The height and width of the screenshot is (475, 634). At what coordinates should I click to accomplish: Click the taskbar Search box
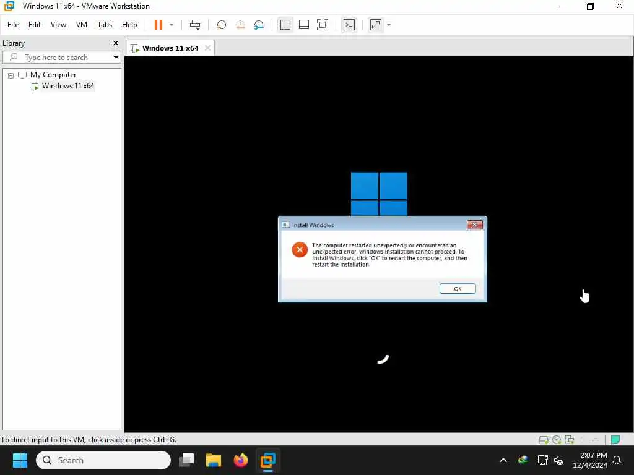(103, 460)
